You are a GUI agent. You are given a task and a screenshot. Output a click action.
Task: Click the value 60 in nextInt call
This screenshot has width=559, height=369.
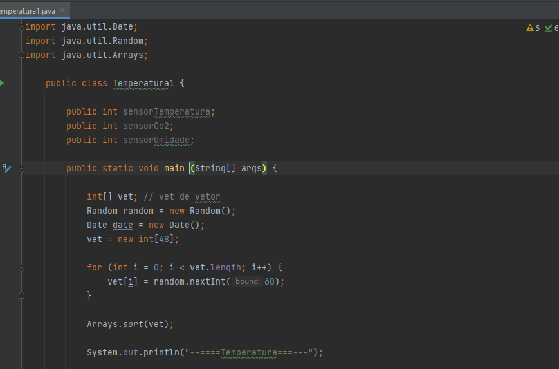point(269,281)
